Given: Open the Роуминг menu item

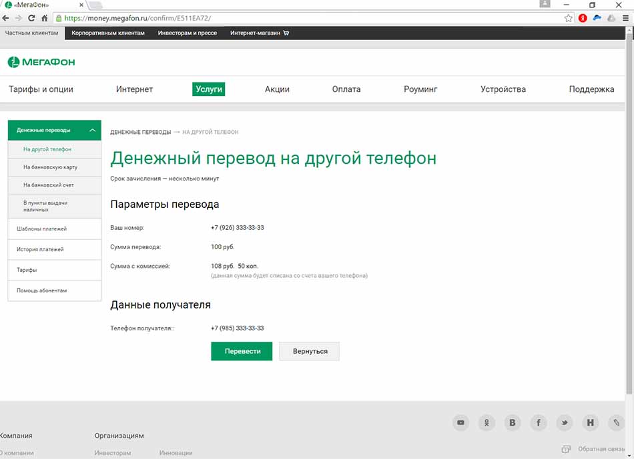Looking at the screenshot, I should pyautogui.click(x=420, y=89).
